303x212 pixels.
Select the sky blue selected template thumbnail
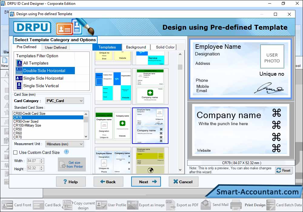point(150,126)
